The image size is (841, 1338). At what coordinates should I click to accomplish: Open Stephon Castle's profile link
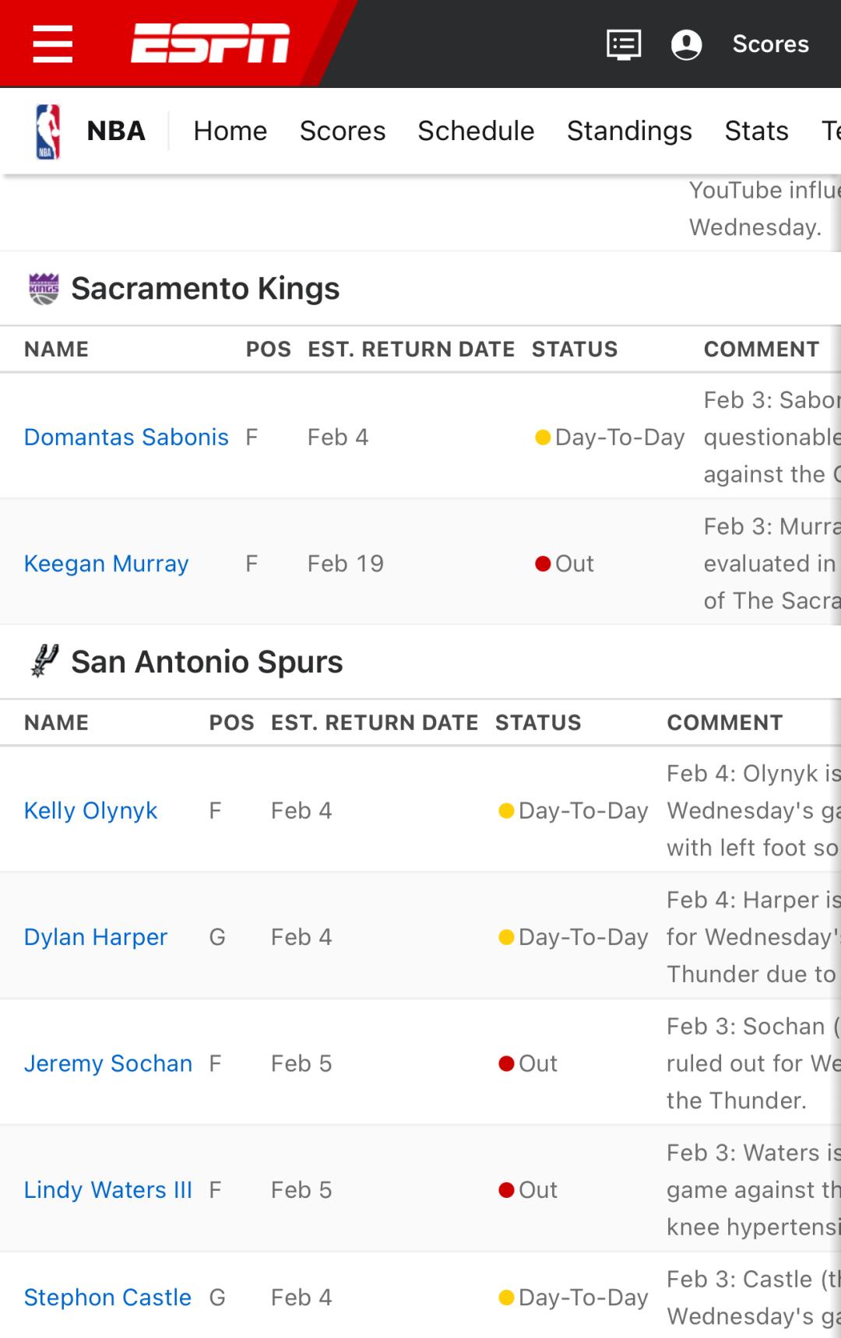[107, 1298]
